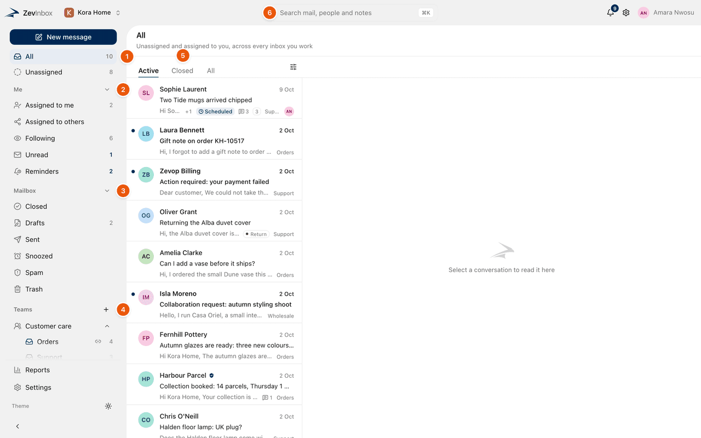Open "Gift note on order KH-10517" conversation
The width and height of the screenshot is (701, 438).
[214, 140]
